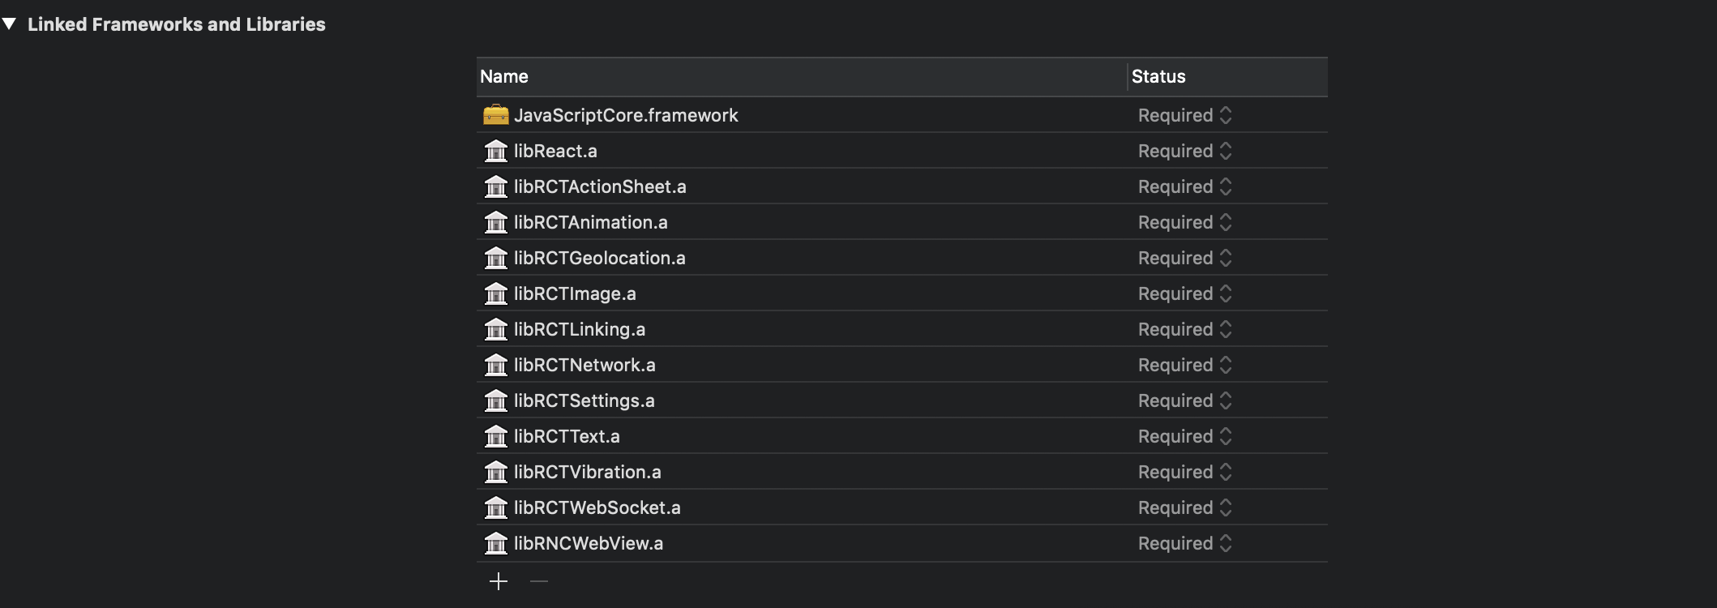
Task: Select the libRCTLinking.a name text
Action: (x=580, y=329)
